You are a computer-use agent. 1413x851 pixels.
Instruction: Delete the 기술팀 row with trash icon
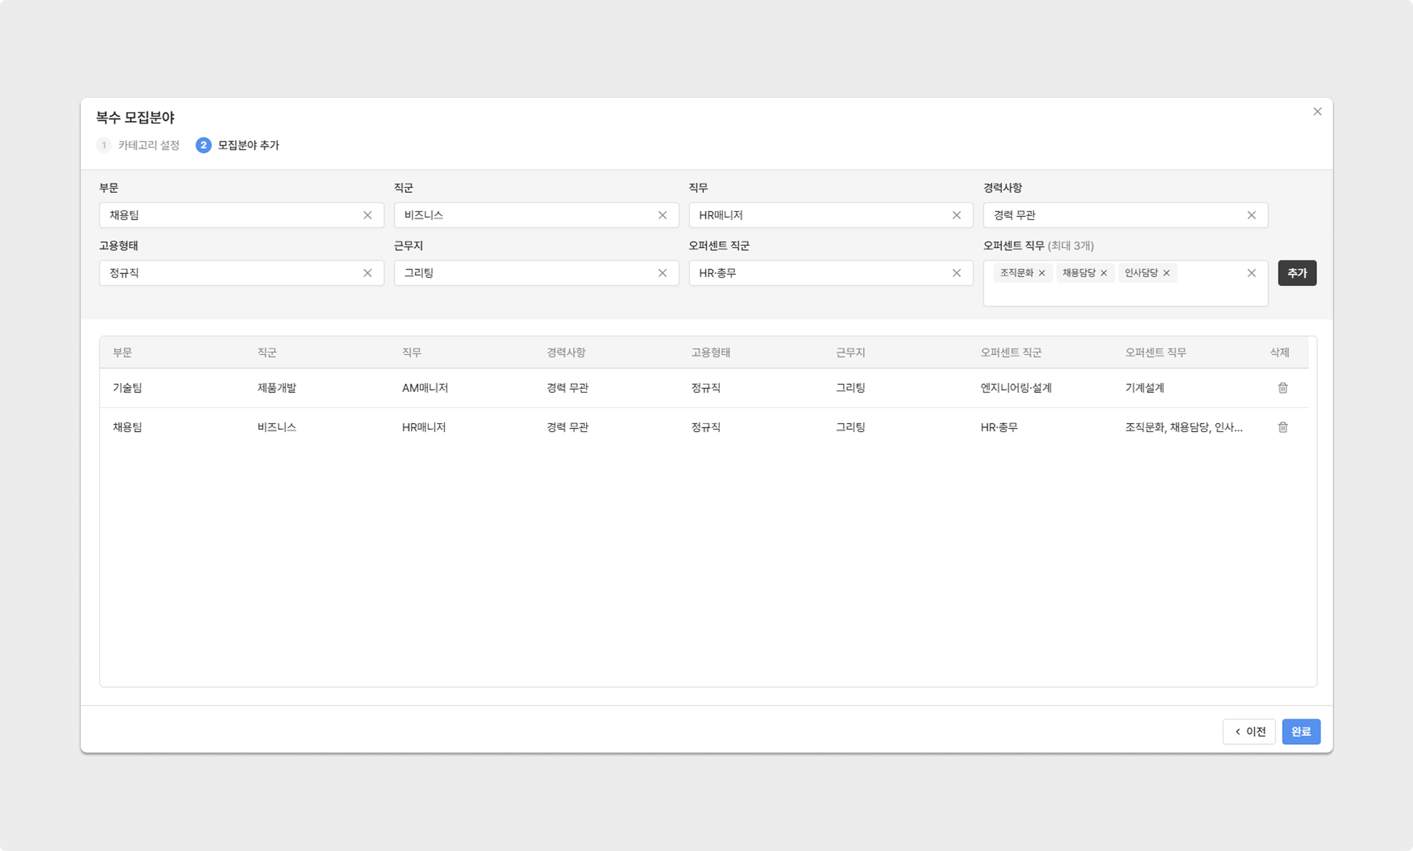tap(1283, 388)
